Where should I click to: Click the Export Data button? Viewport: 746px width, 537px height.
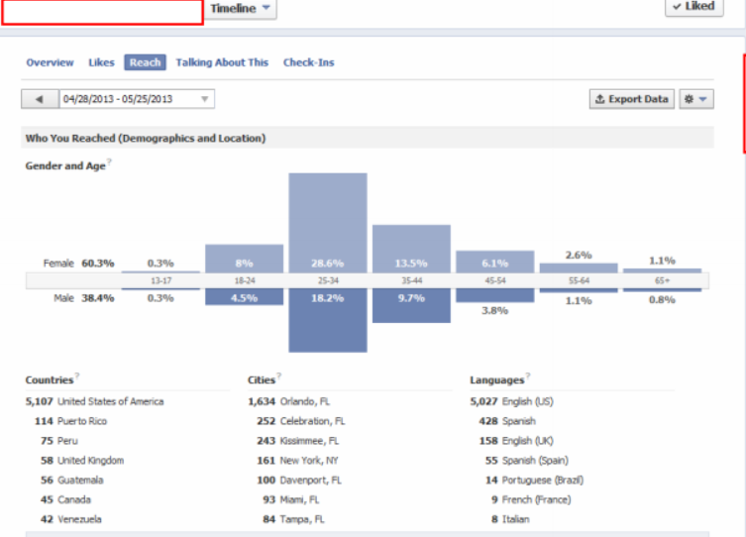(632, 99)
